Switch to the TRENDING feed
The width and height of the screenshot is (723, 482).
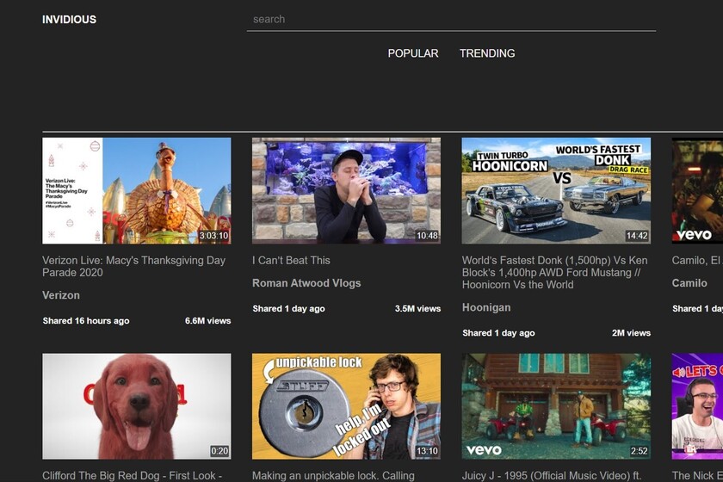point(487,53)
